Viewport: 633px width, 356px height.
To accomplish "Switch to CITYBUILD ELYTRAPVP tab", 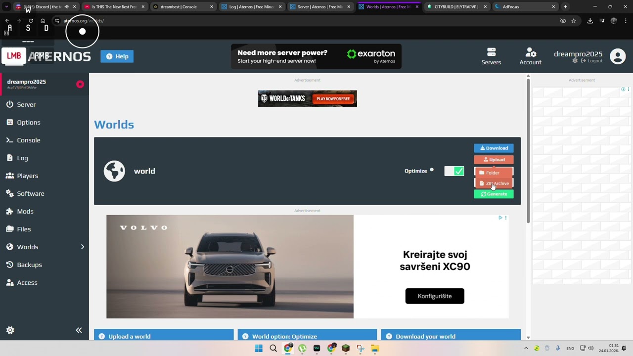I will point(456,7).
